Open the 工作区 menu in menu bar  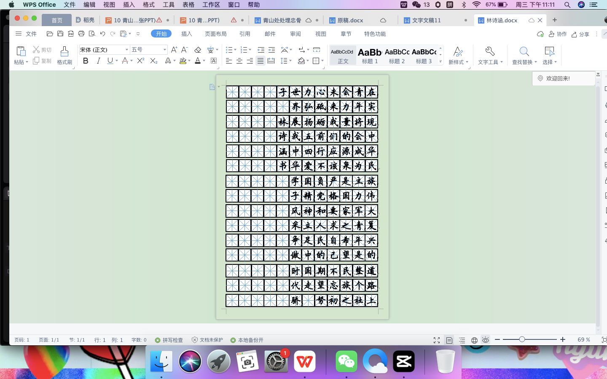coord(211,5)
